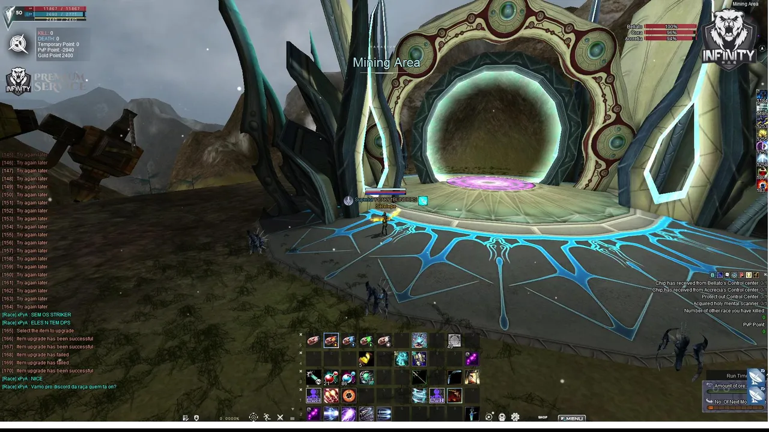Open the gear settings icon near SHOP

[x=515, y=418]
